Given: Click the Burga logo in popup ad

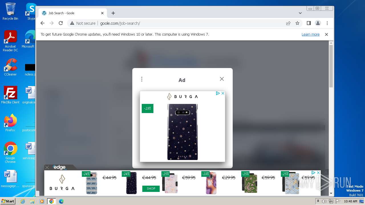Looking at the screenshot, I should [182, 97].
